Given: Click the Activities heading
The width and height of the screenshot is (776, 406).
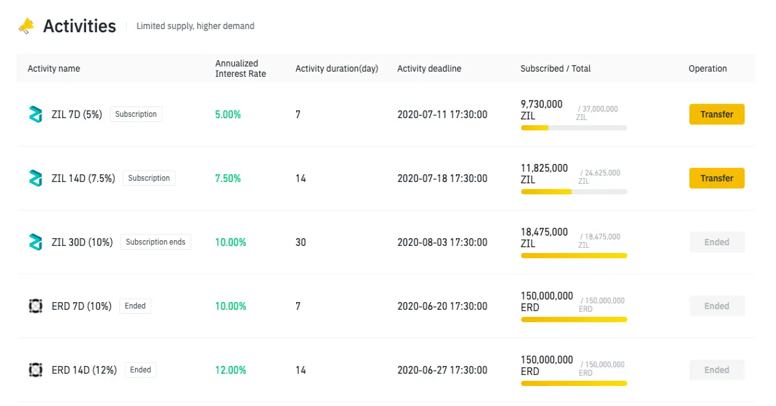Looking at the screenshot, I should [80, 26].
